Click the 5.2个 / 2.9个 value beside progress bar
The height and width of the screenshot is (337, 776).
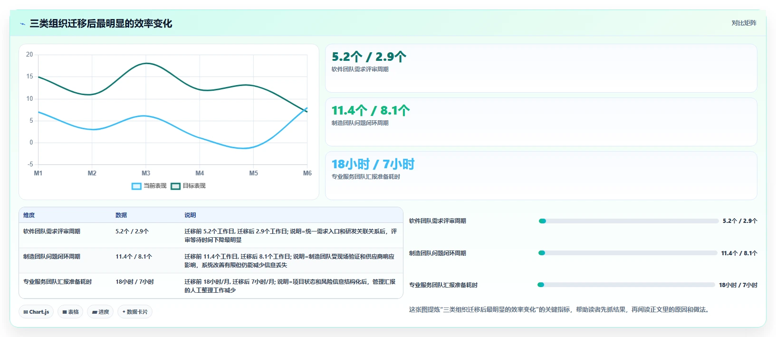(x=740, y=221)
